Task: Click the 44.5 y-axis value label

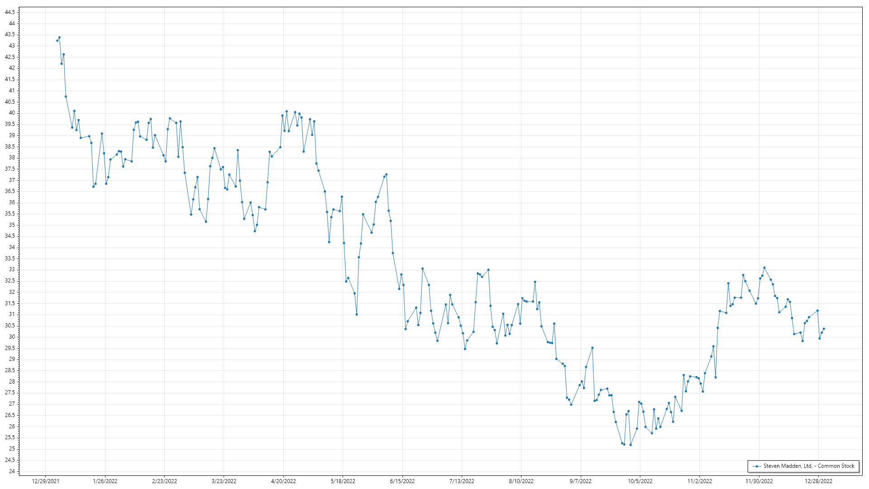Action: pyautogui.click(x=10, y=12)
